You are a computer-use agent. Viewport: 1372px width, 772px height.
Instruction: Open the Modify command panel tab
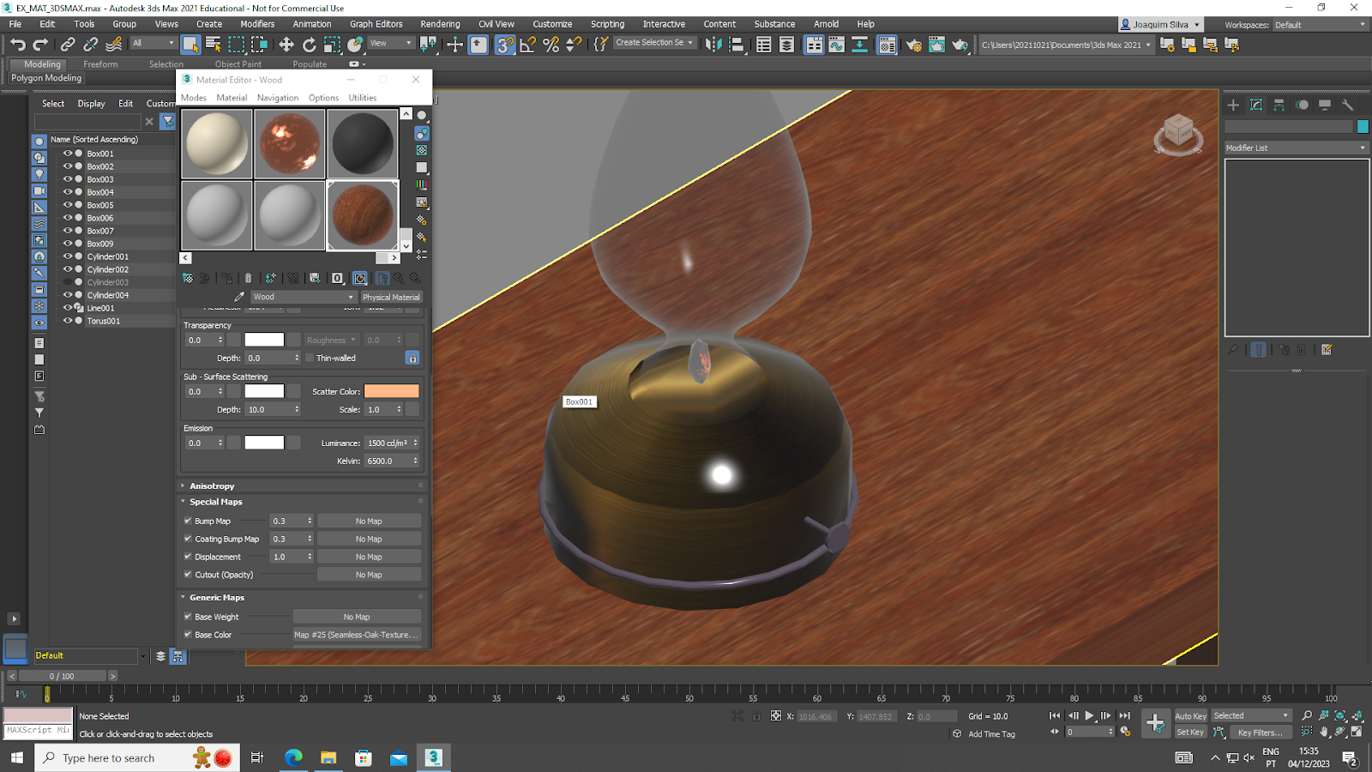click(1256, 105)
